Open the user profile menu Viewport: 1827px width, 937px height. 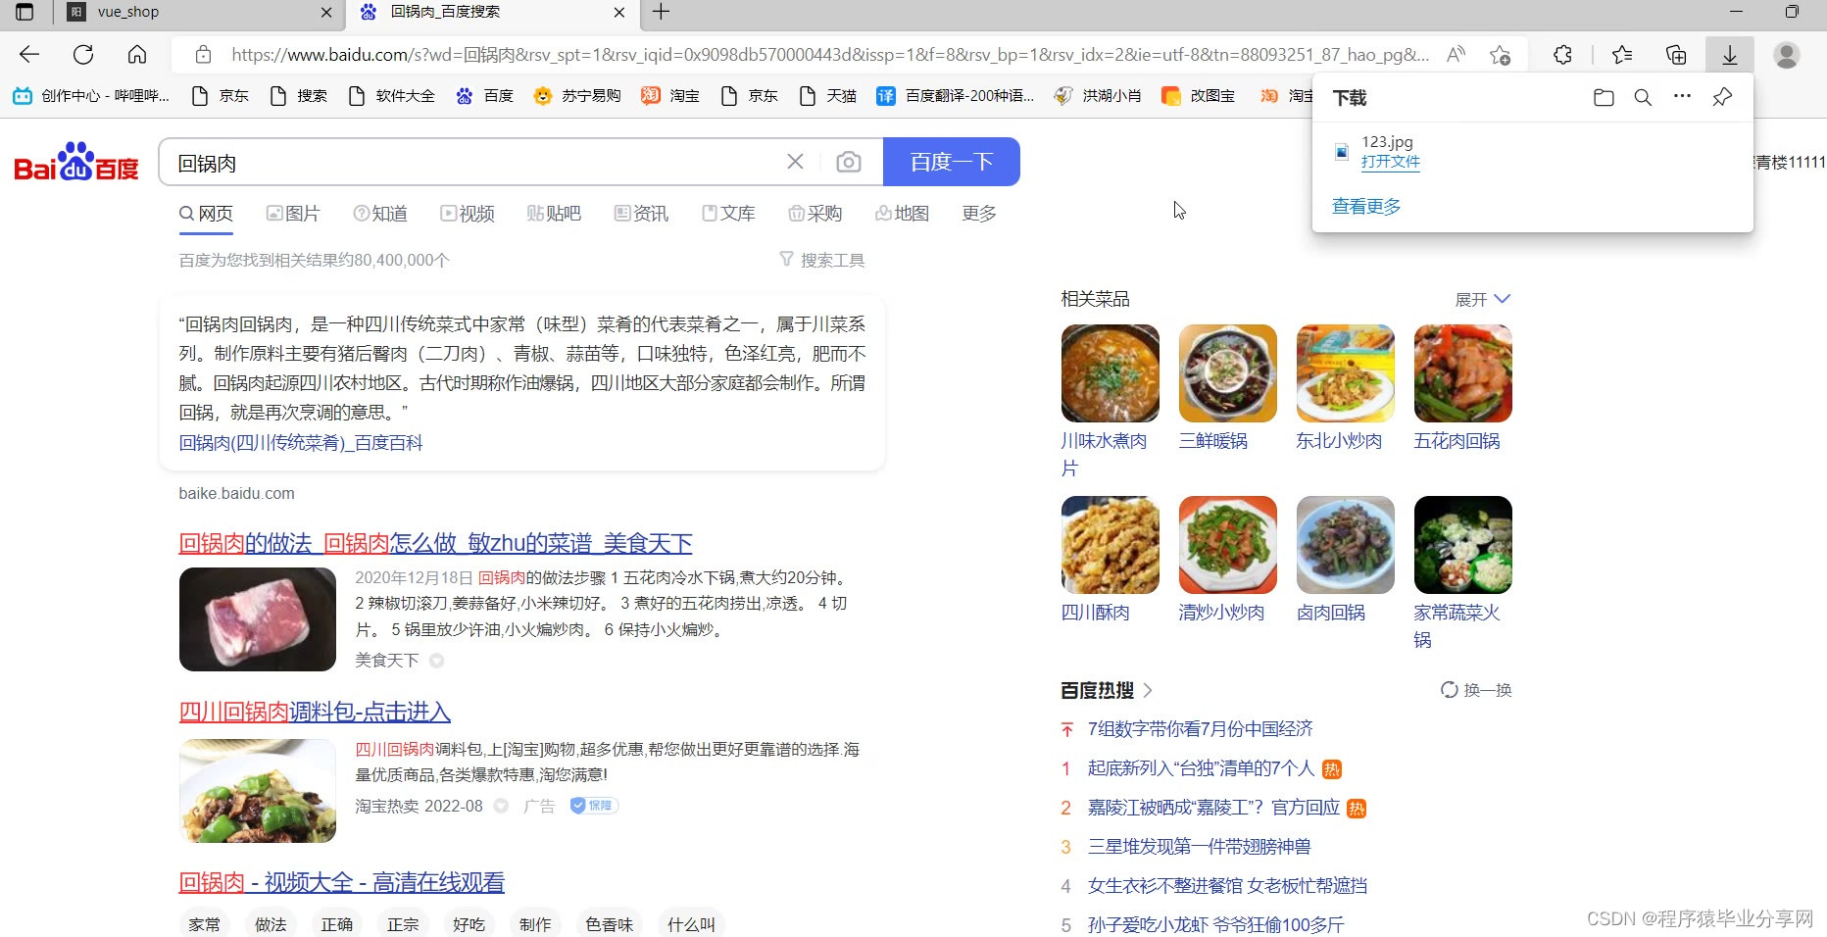(1787, 55)
